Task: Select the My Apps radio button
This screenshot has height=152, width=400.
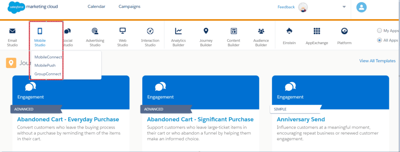Action: click(x=379, y=30)
